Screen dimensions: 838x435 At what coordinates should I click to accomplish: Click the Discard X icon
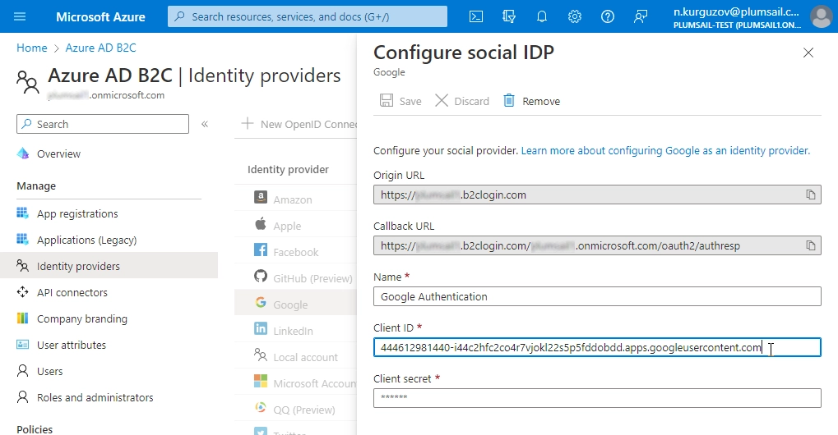coord(442,100)
